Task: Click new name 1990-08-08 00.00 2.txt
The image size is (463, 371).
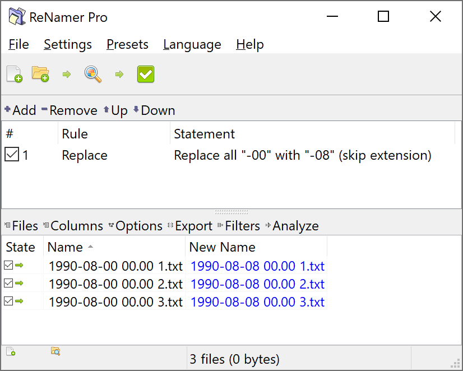Action: click(257, 284)
